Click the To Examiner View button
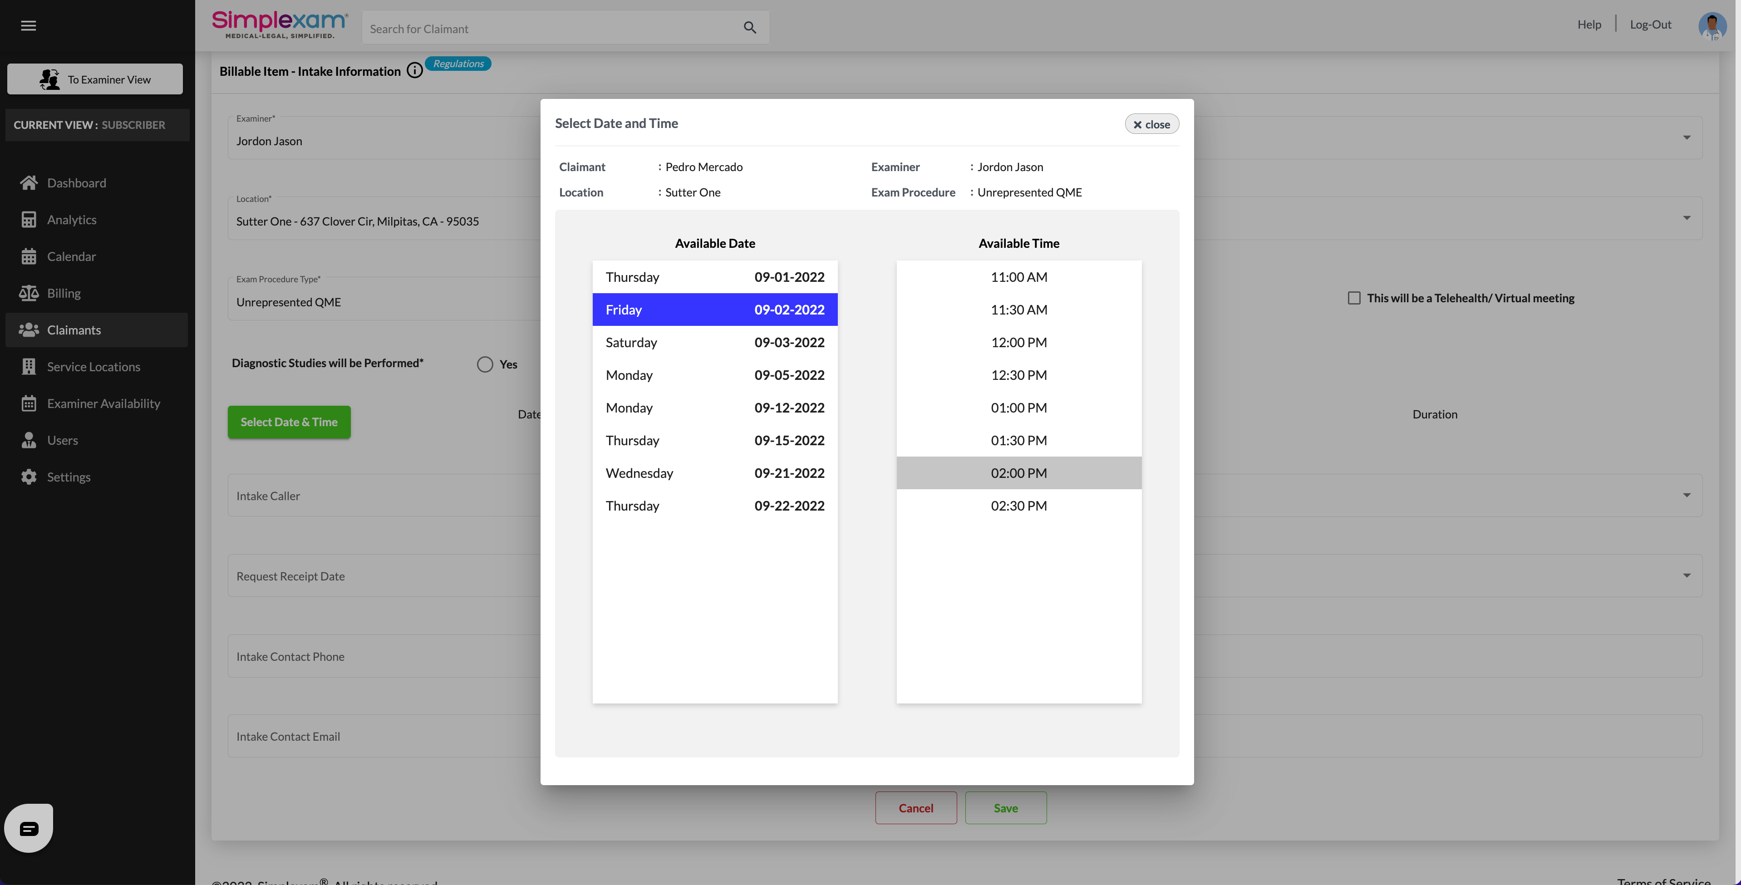Screen dimensions: 1741x885 tap(94, 79)
